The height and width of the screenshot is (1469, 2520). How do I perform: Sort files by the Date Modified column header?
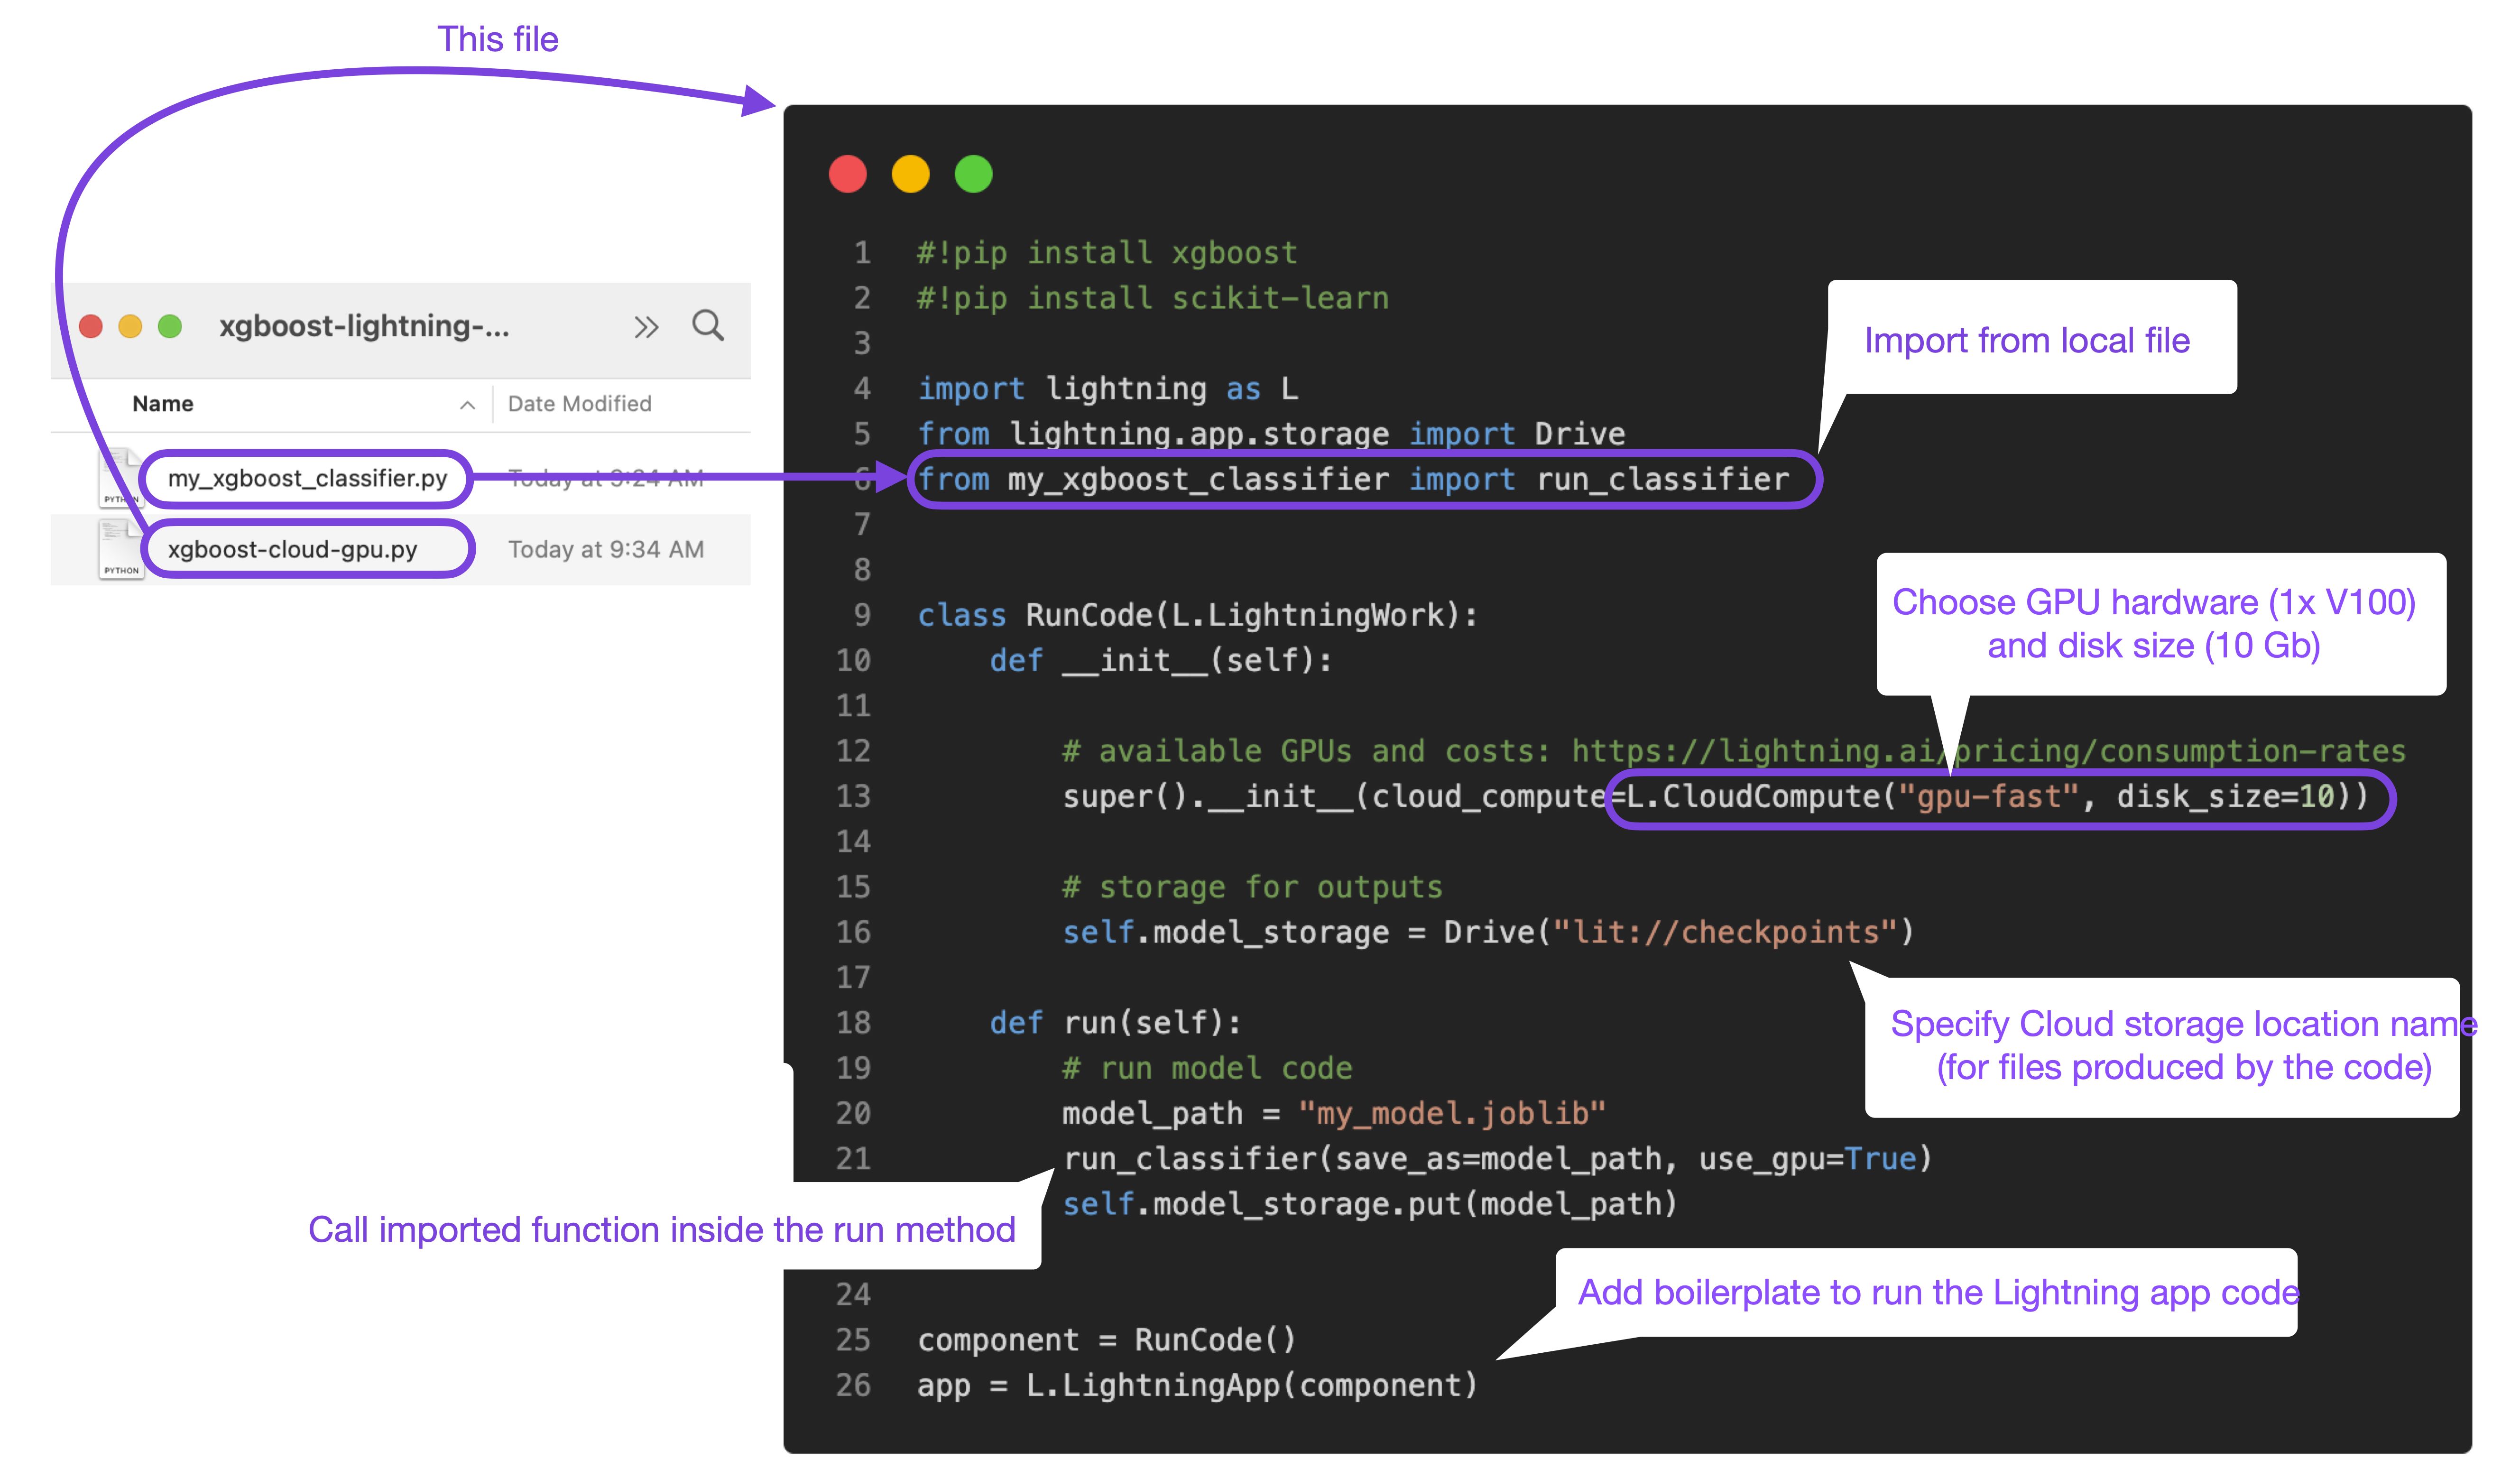[580, 403]
